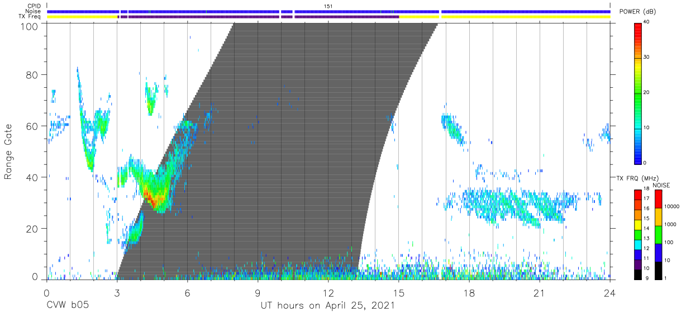Select the 100 label on the NOISE scale
This screenshot has height=317, width=686.
669,242
